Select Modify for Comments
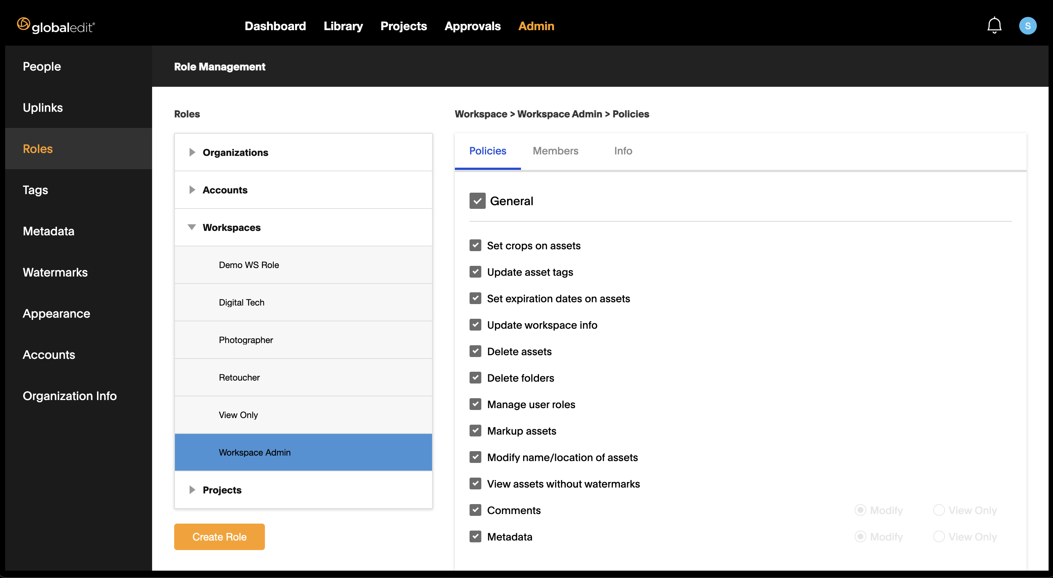This screenshot has height=578, width=1053. pyautogui.click(x=860, y=510)
